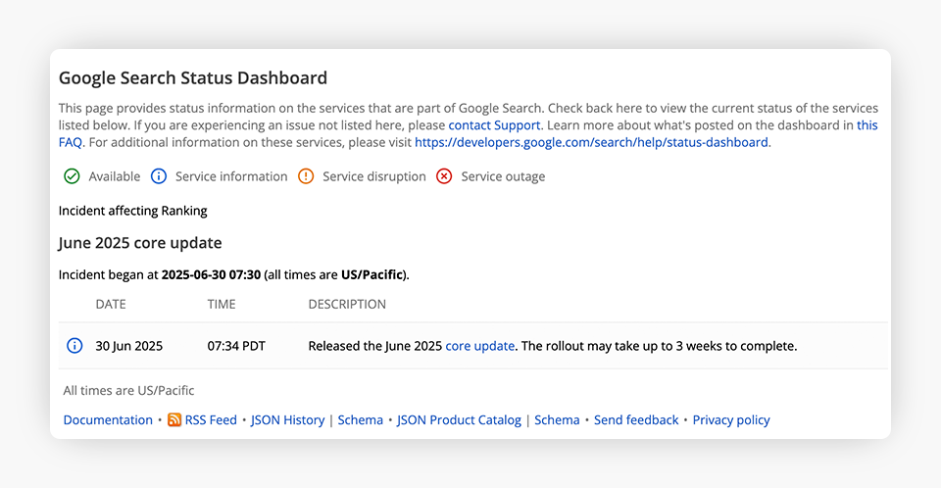
Task: Open the Schema link after JSON Product Catalog
Action: pyautogui.click(x=557, y=419)
